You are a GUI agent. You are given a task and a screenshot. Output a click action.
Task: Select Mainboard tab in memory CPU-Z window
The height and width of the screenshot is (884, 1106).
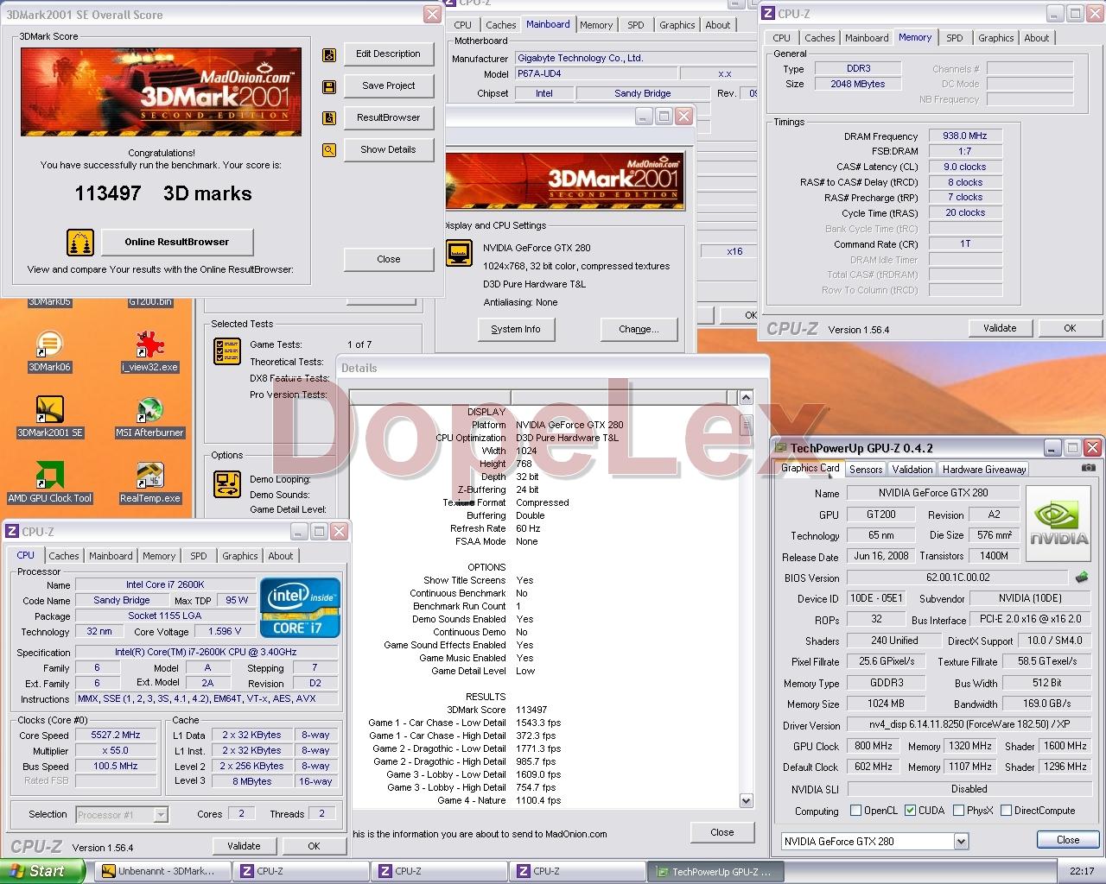[867, 38]
